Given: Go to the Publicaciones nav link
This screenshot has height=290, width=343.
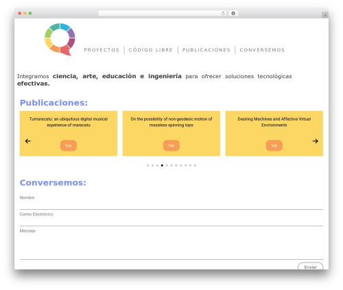Looking at the screenshot, I should tap(206, 50).
